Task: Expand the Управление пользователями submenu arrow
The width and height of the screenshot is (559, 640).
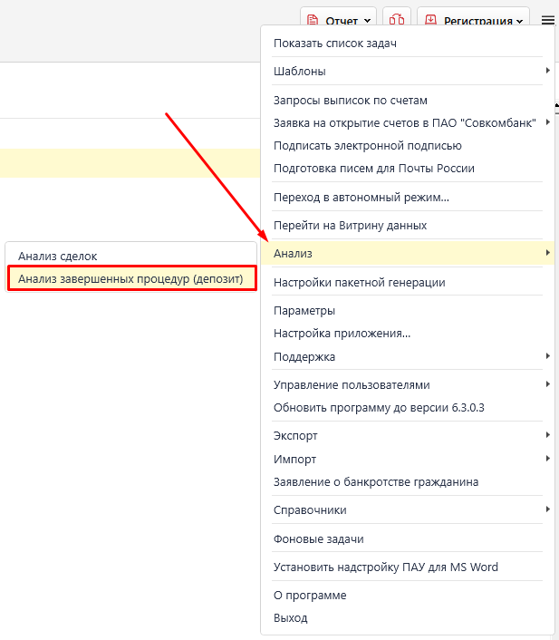Action: 548,384
